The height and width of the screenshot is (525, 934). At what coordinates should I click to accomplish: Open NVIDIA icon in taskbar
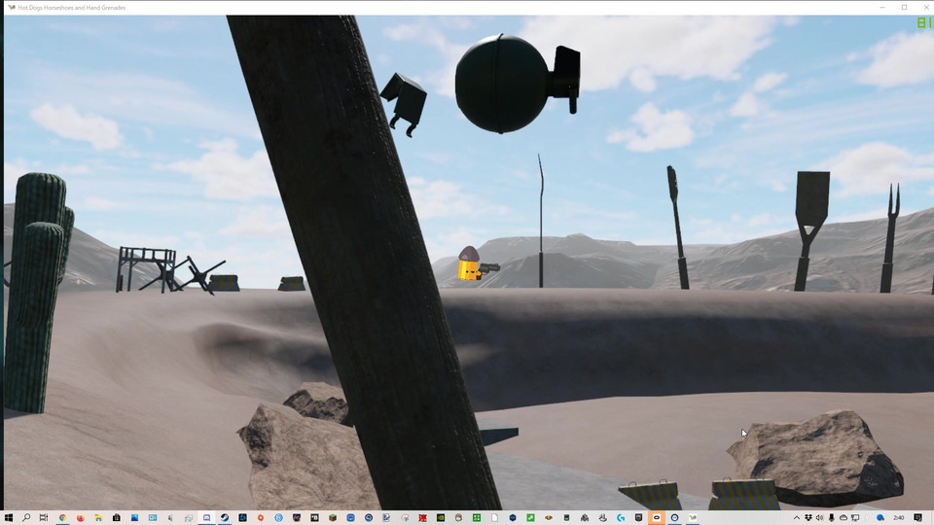[441, 518]
